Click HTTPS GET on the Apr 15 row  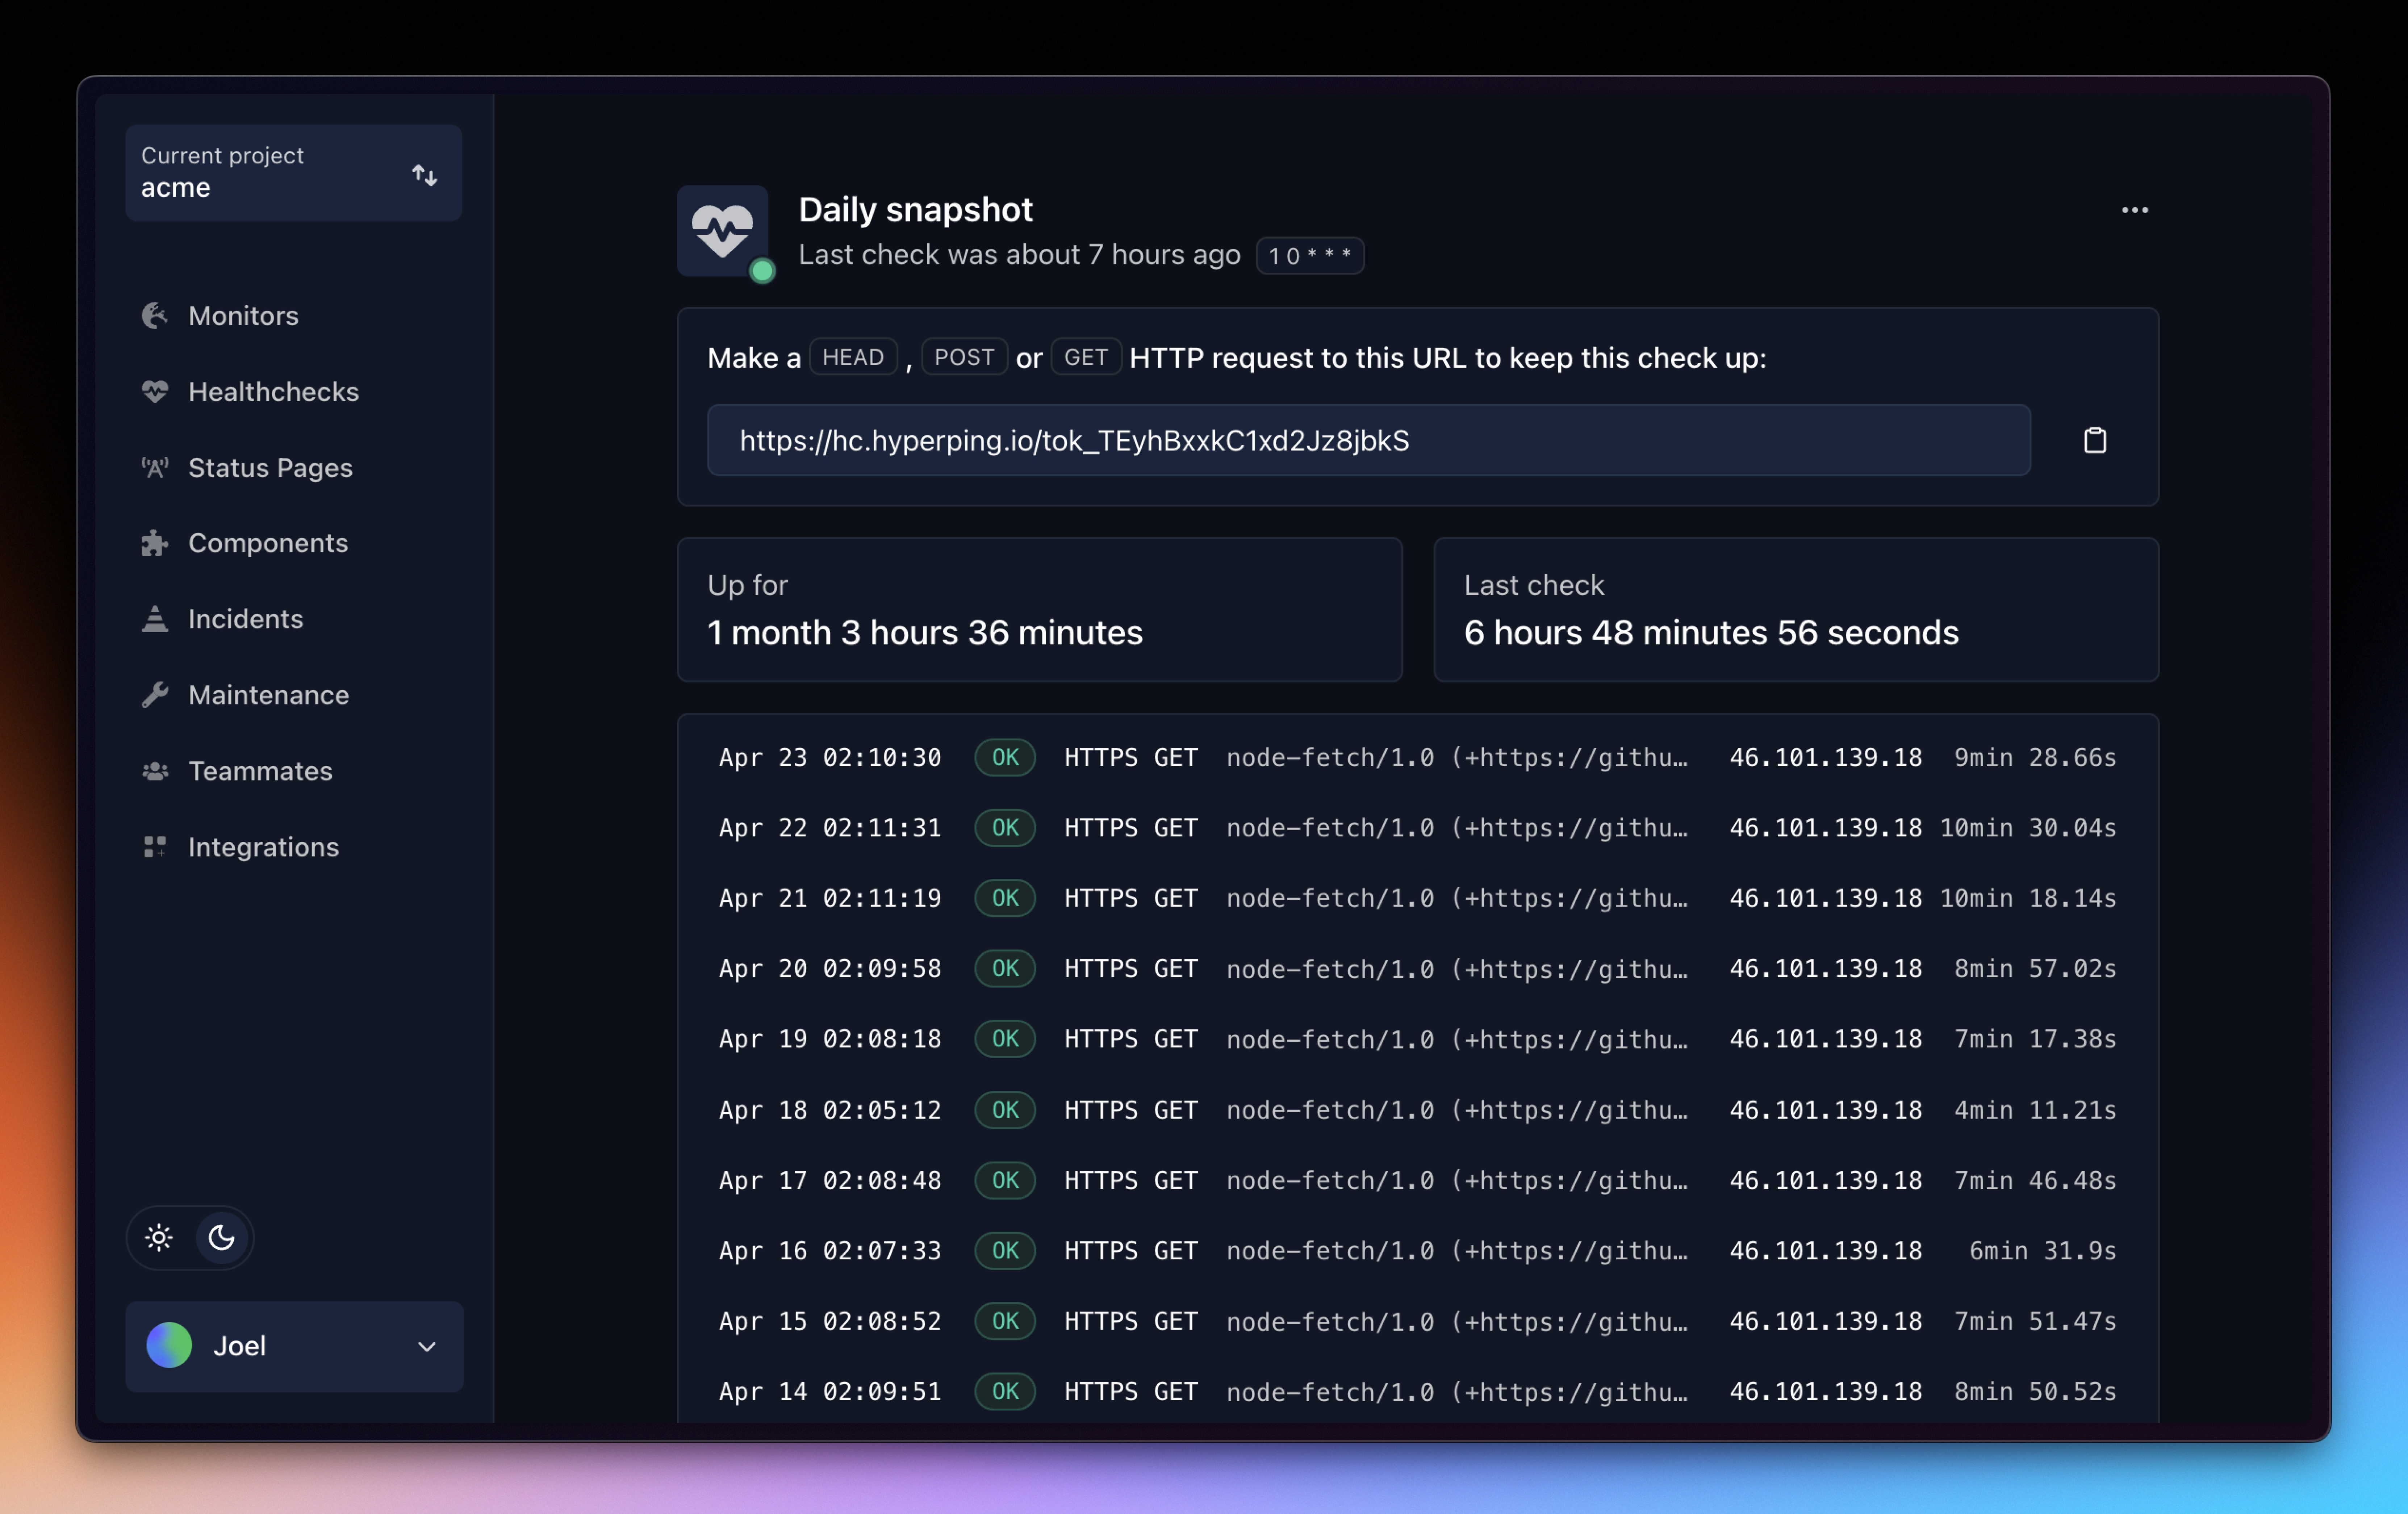tap(1130, 1321)
